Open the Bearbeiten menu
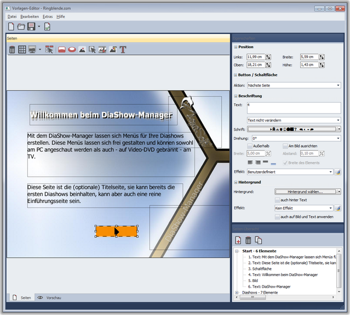This screenshot has width=350, height=315. coord(30,16)
